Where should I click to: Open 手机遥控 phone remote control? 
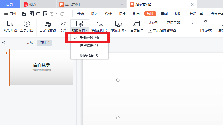point(205,24)
